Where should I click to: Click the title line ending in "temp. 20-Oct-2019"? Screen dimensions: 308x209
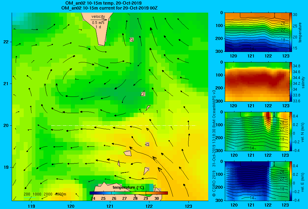(x=103, y=3)
